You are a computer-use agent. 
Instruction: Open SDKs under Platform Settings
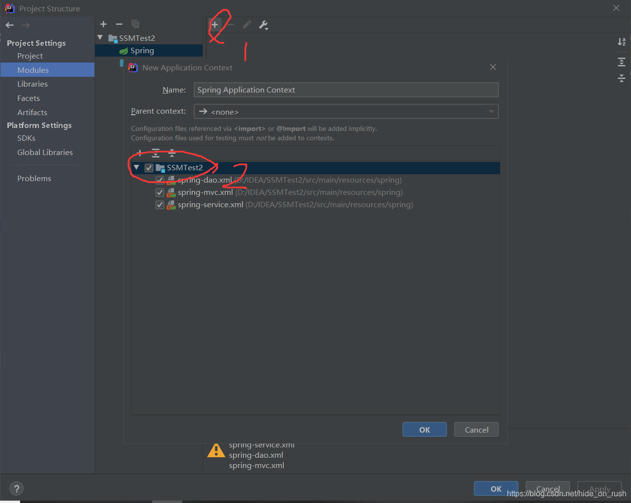pyautogui.click(x=26, y=138)
